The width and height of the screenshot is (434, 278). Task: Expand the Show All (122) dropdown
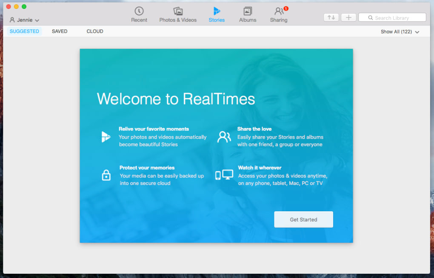point(400,32)
